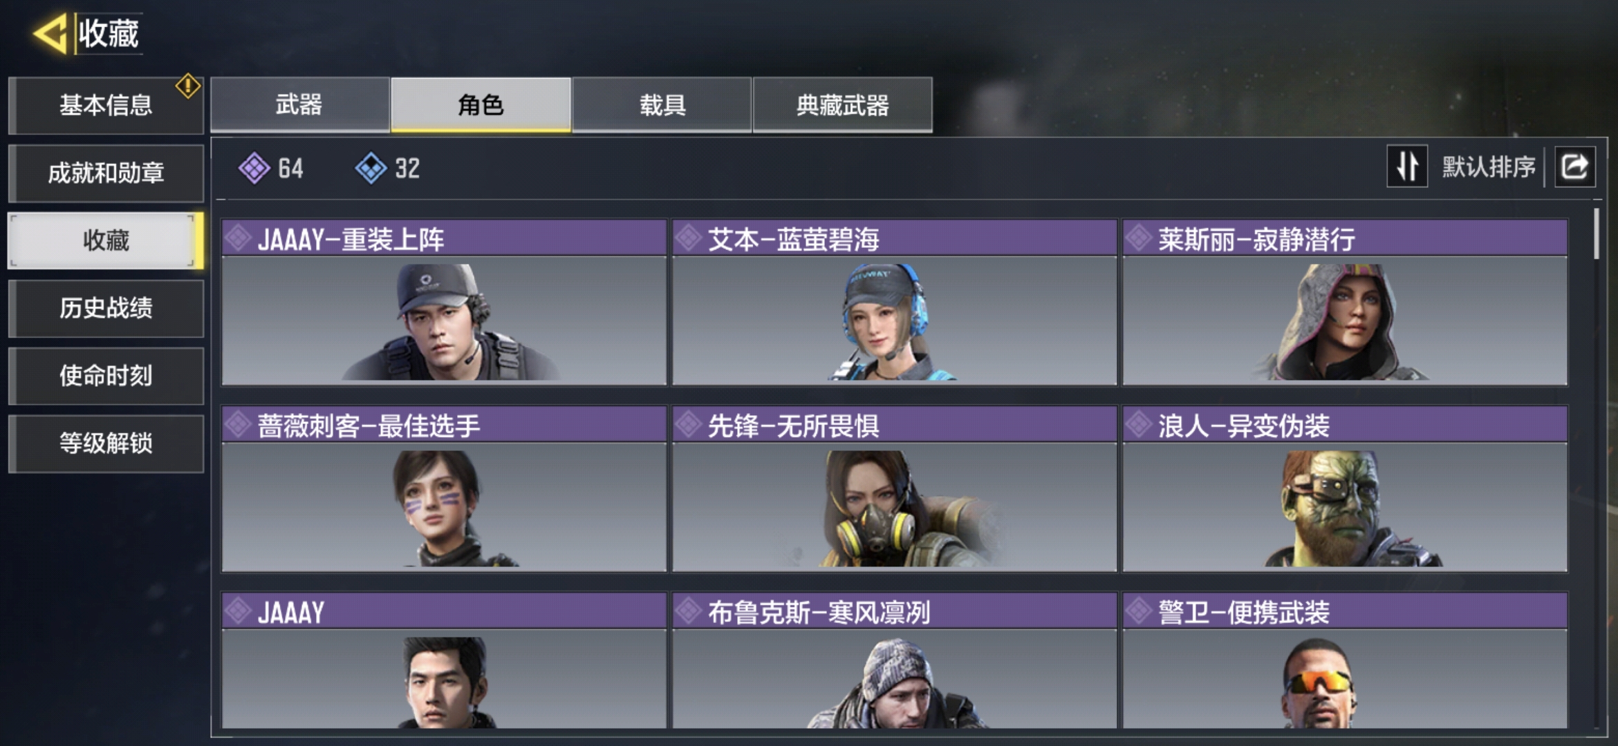This screenshot has width=1618, height=746.
Task: Click the share export icon
Action: tap(1575, 166)
